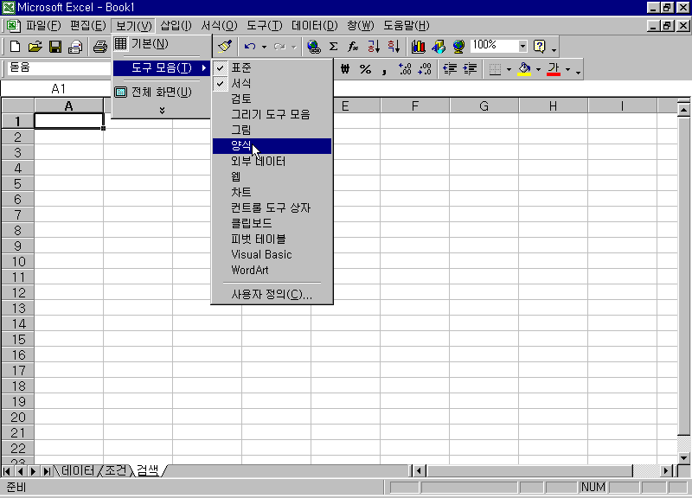The width and height of the screenshot is (692, 498).
Task: Click the Save floppy disk icon
Action: tap(54, 46)
